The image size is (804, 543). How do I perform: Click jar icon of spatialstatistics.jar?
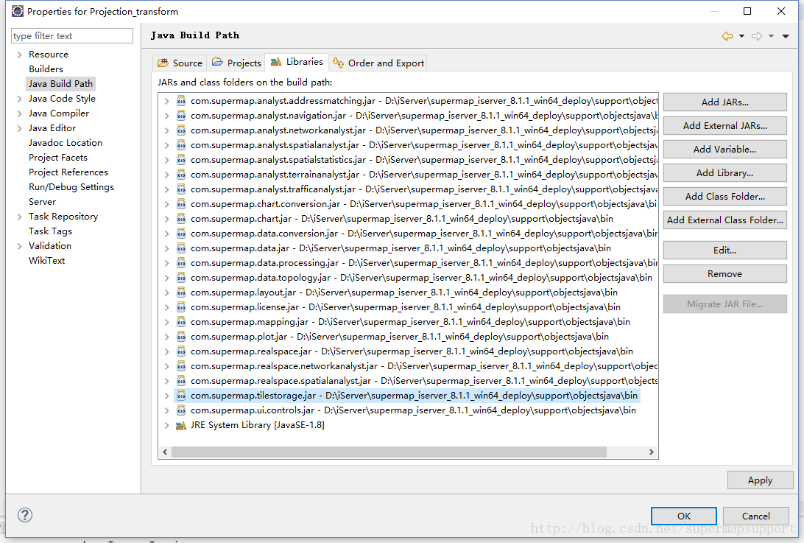pyautogui.click(x=181, y=160)
